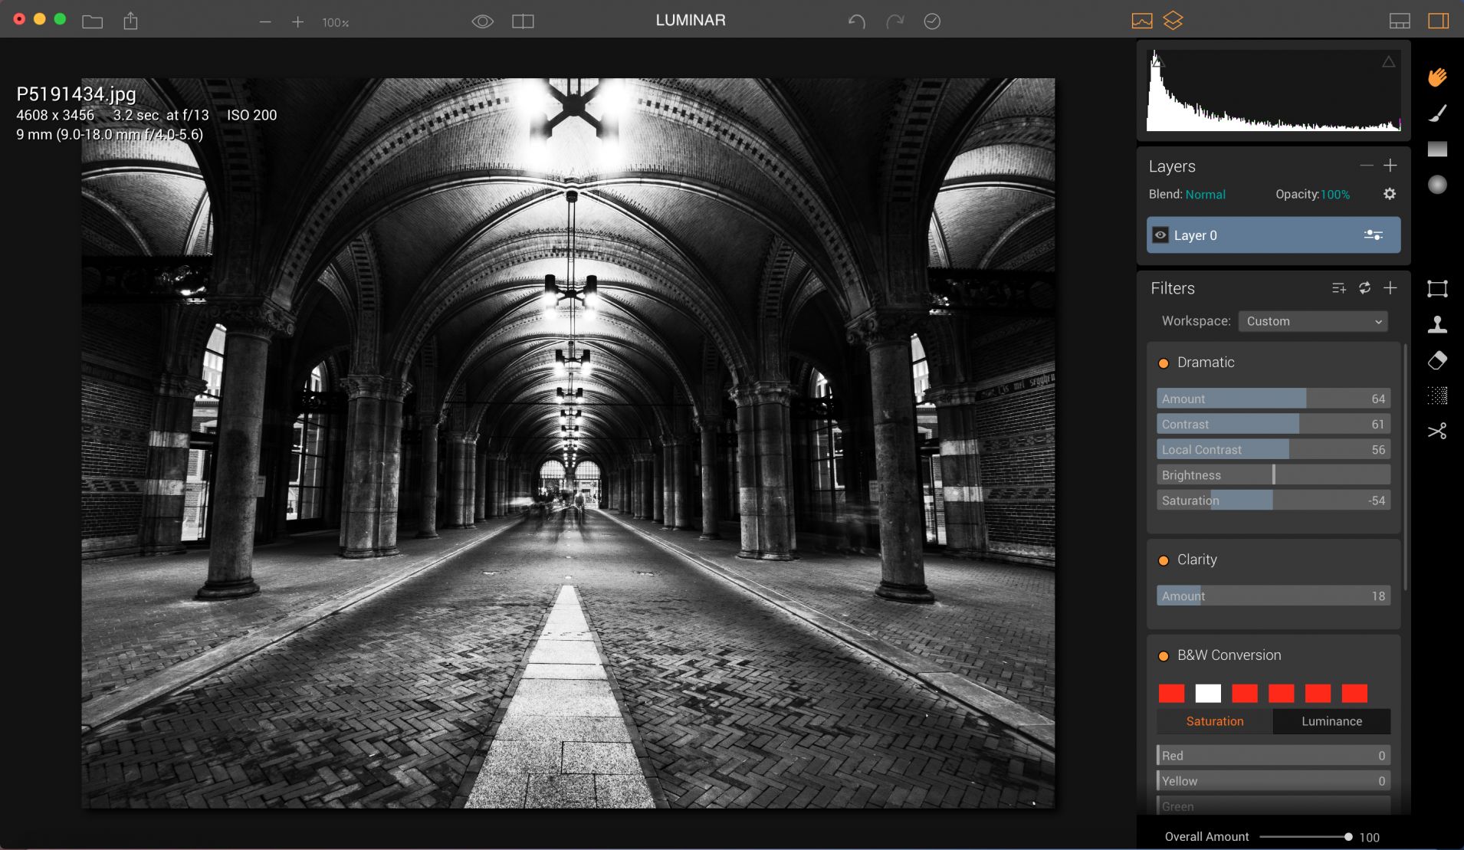
Task: Open the Denoise tool
Action: 1437,395
